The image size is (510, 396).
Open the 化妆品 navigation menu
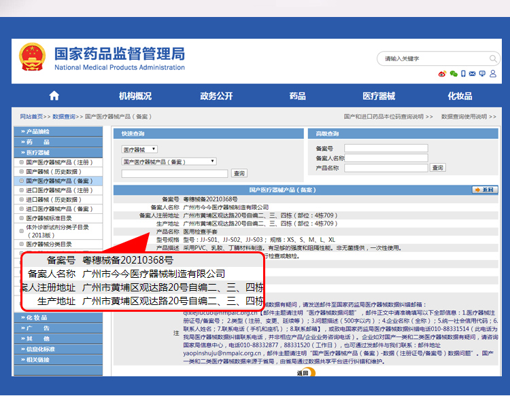[460, 96]
